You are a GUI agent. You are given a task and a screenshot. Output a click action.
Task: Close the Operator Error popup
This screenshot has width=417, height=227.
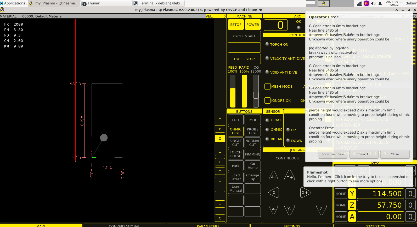pos(395,154)
